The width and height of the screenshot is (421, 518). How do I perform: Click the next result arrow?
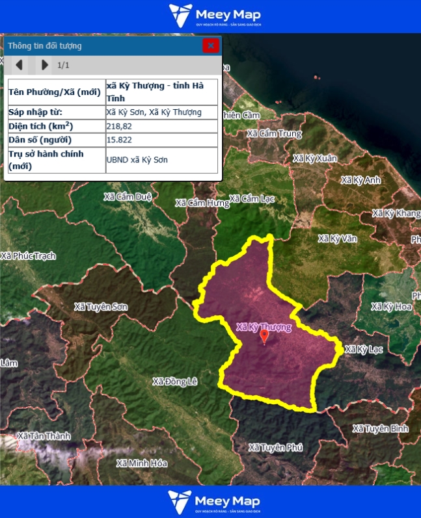click(44, 65)
